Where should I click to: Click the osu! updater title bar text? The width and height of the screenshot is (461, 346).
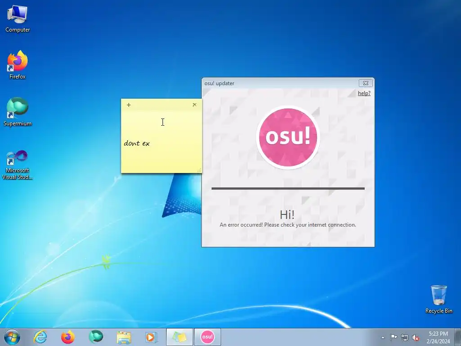pos(219,83)
